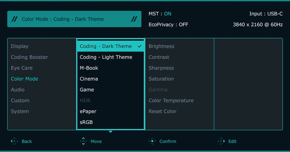This screenshot has width=290, height=152.
Task: Select the Coding - Light Theme mode
Action: [106, 57]
